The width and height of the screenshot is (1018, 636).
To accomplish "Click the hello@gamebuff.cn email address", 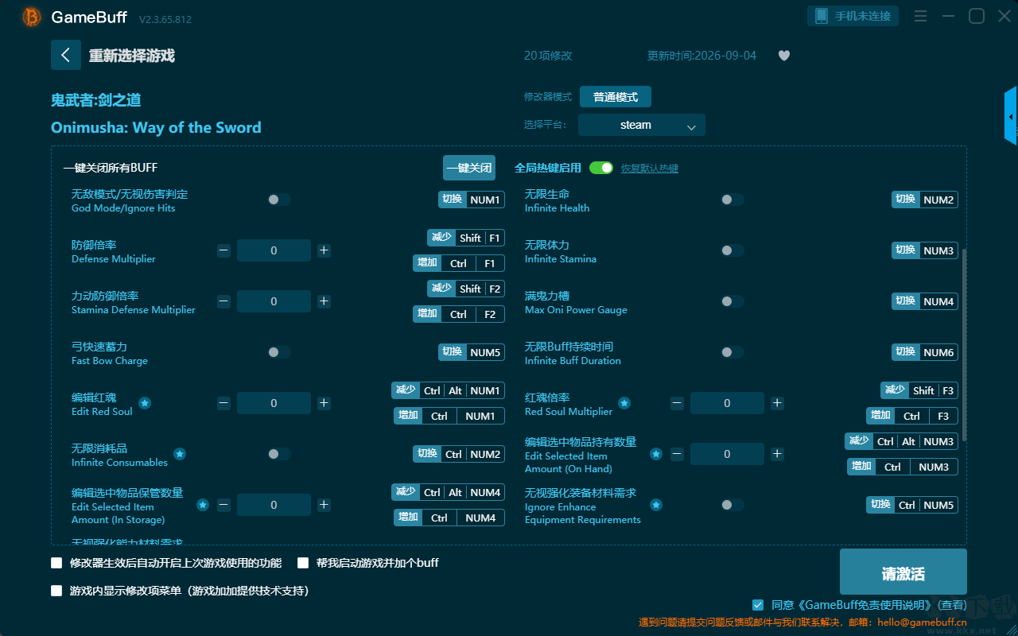I will (x=923, y=622).
